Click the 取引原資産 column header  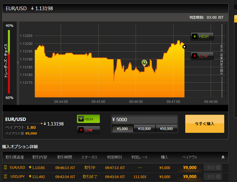pos(15,157)
